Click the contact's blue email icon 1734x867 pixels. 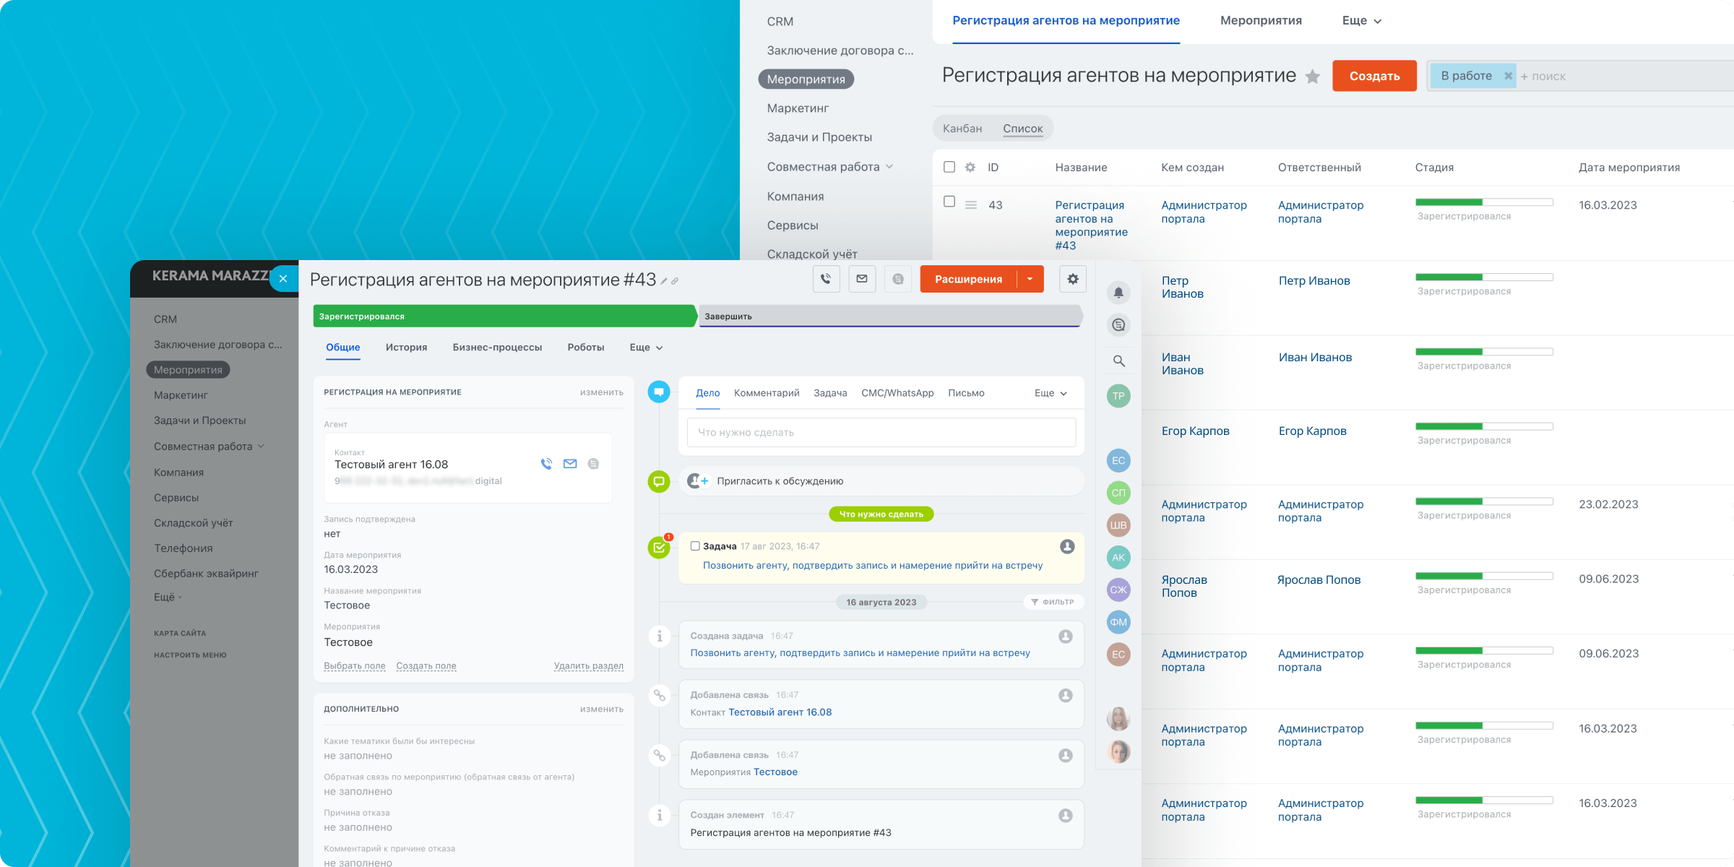coord(570,464)
